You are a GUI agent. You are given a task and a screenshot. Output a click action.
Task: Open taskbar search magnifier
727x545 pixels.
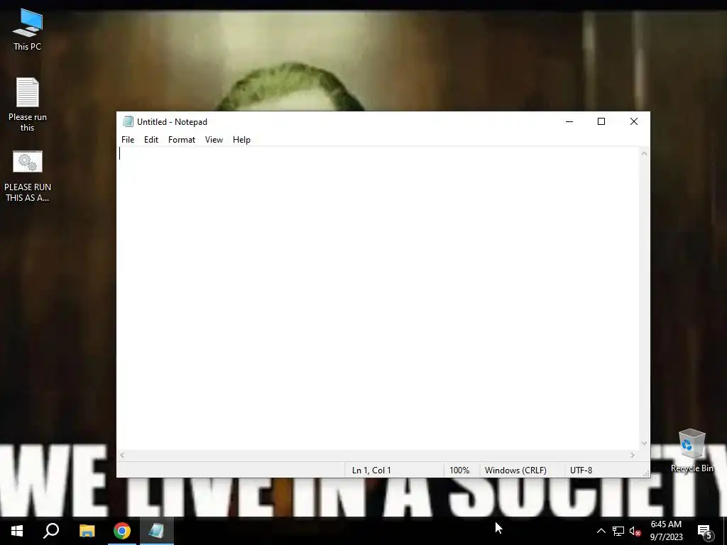point(51,531)
